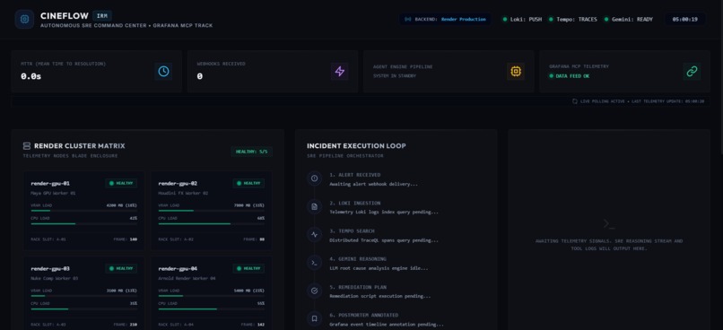
Task: Click the '6. POSTMORTEM ANNOTATED' step title
Action: click(363, 316)
